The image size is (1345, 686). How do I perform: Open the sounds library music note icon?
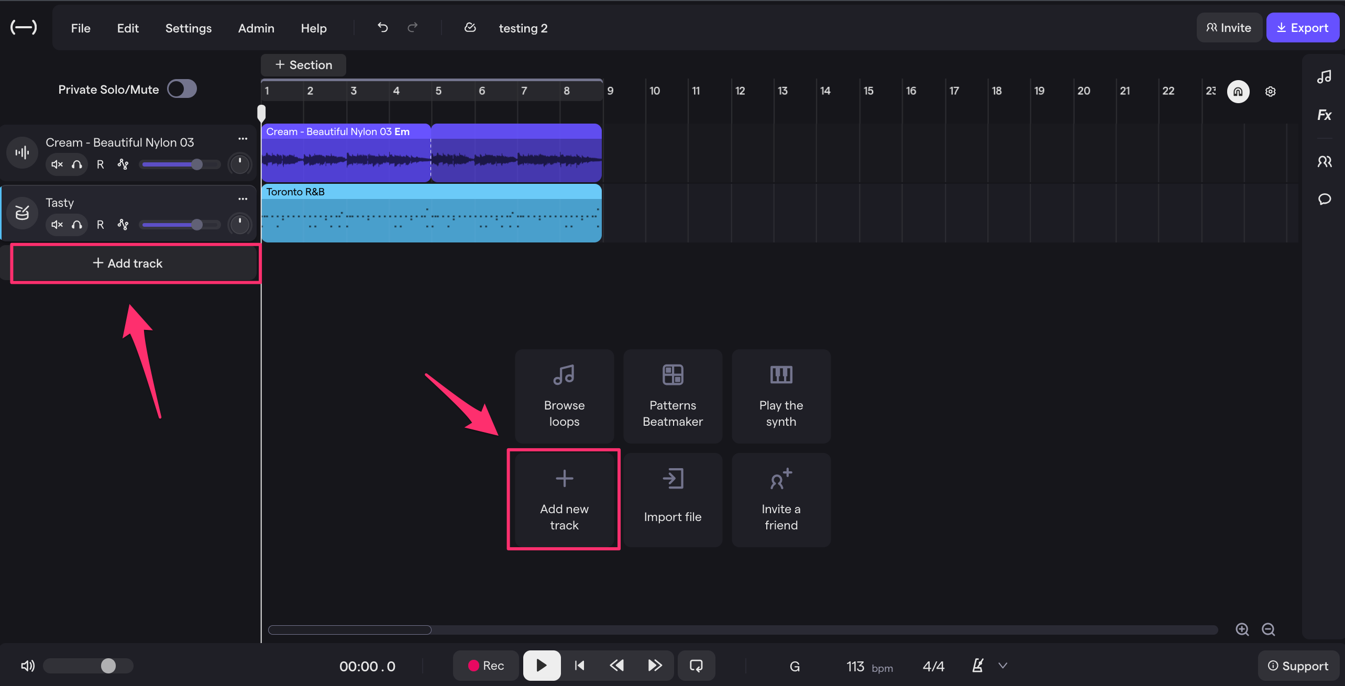[1324, 77]
